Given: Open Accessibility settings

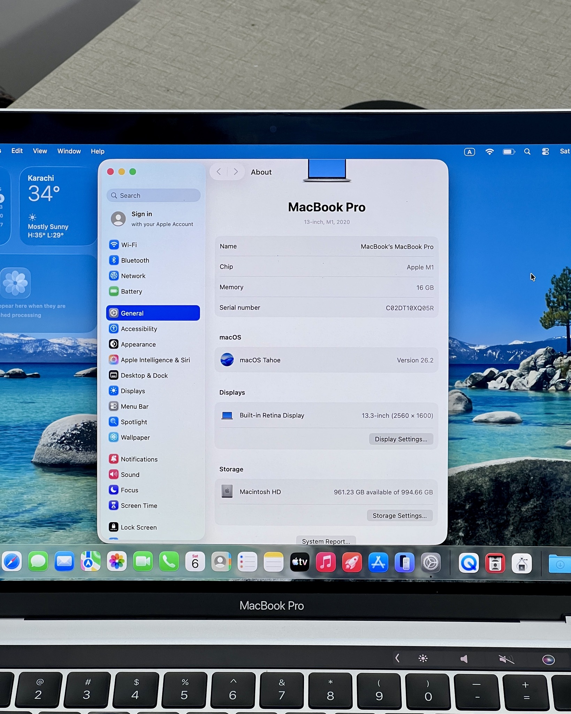Looking at the screenshot, I should (153, 329).
